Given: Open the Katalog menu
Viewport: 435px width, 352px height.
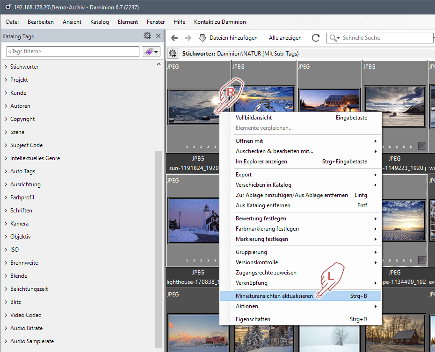Looking at the screenshot, I should pyautogui.click(x=99, y=22).
